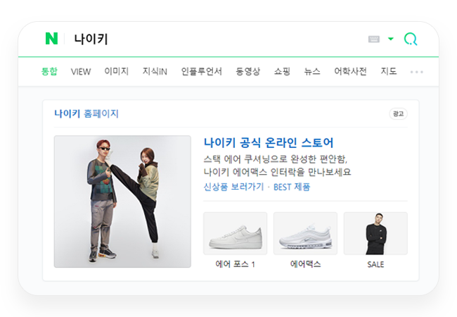Switch to the VIEW tab
457x317 pixels.
pos(81,72)
